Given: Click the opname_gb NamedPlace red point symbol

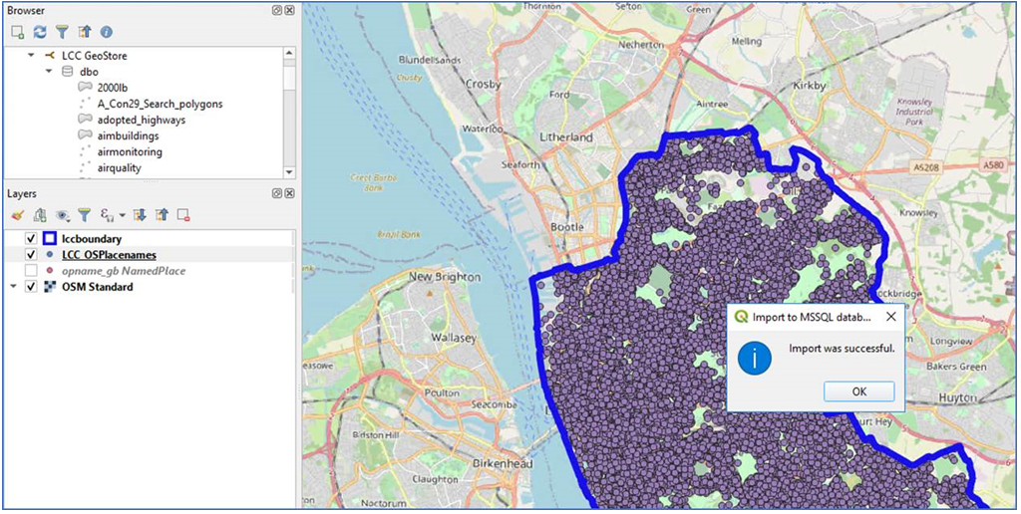Looking at the screenshot, I should coord(50,271).
